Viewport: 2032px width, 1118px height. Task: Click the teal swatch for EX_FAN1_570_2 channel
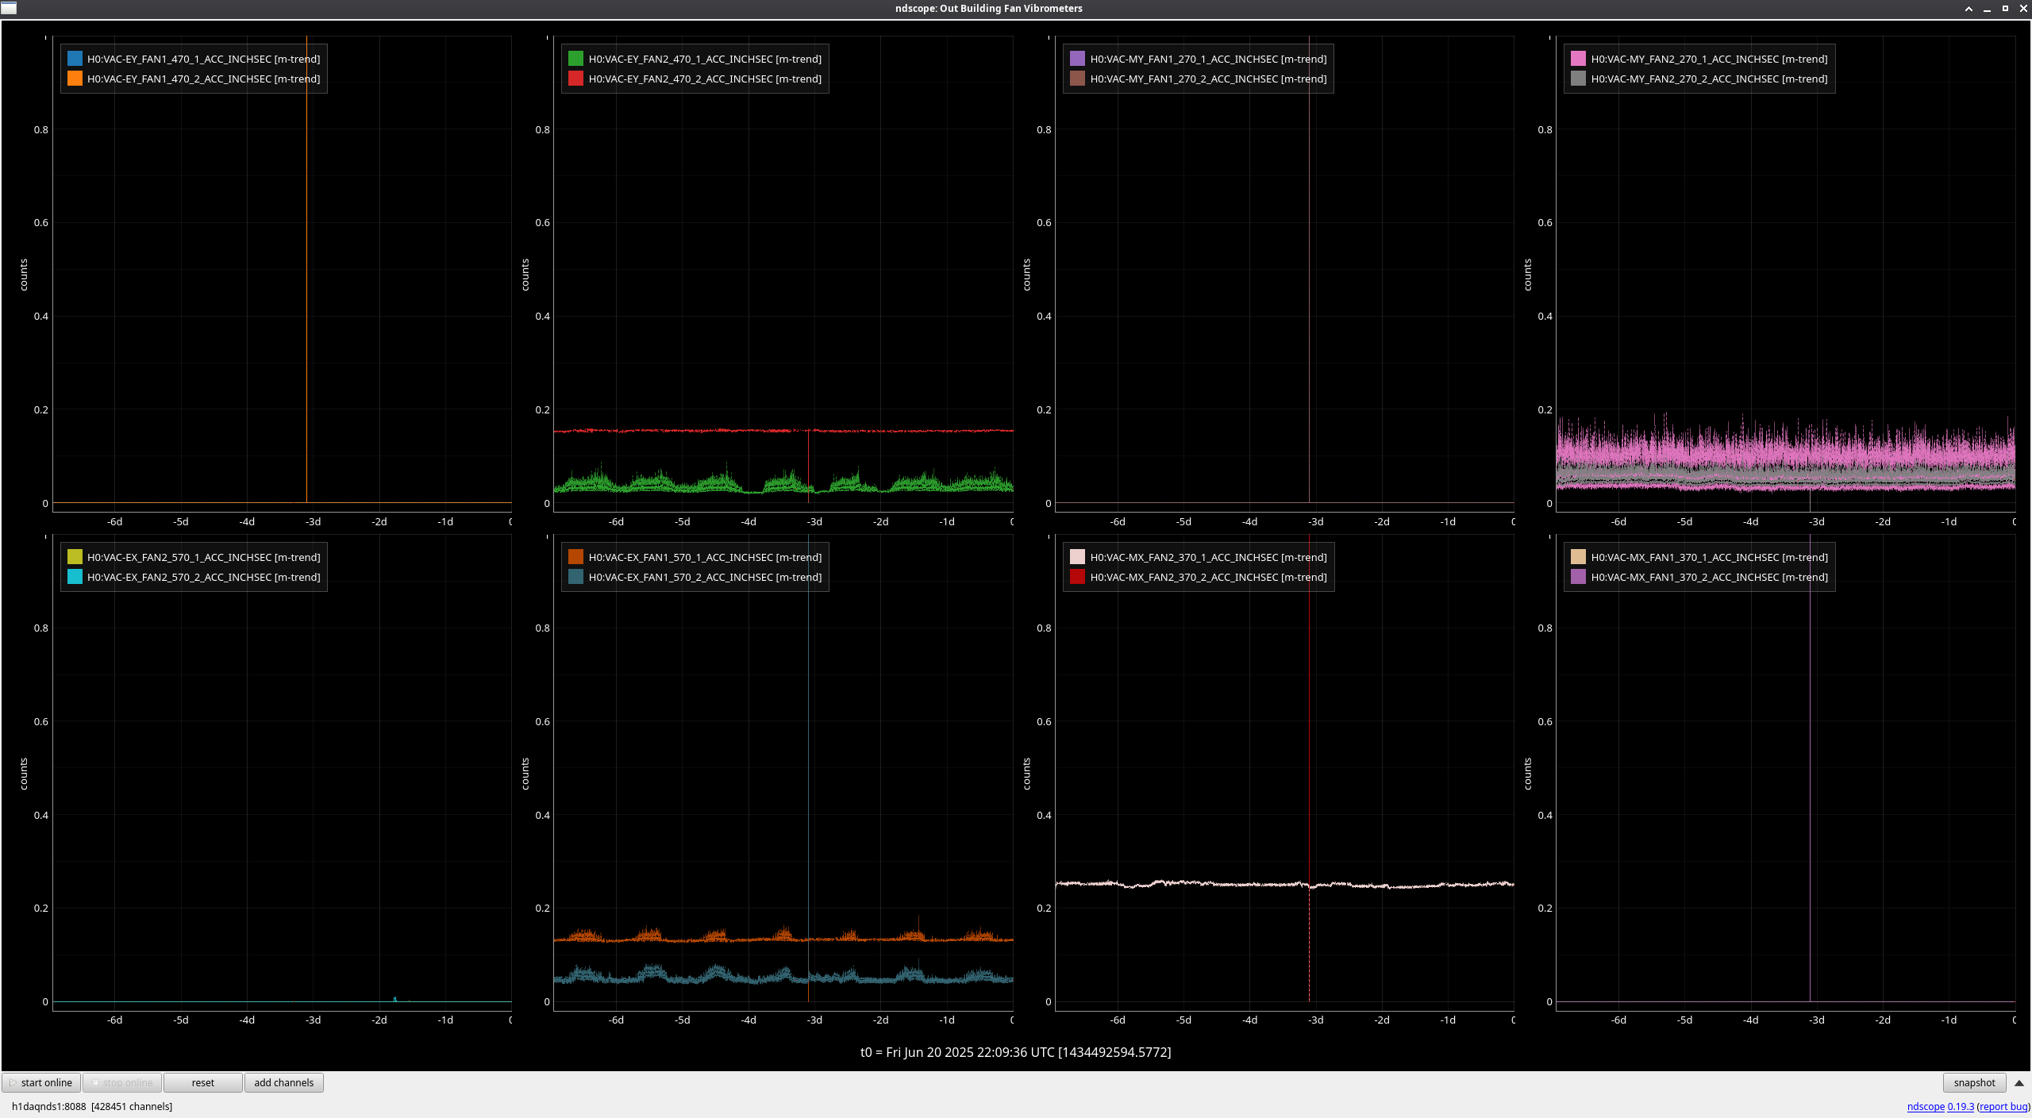click(576, 577)
